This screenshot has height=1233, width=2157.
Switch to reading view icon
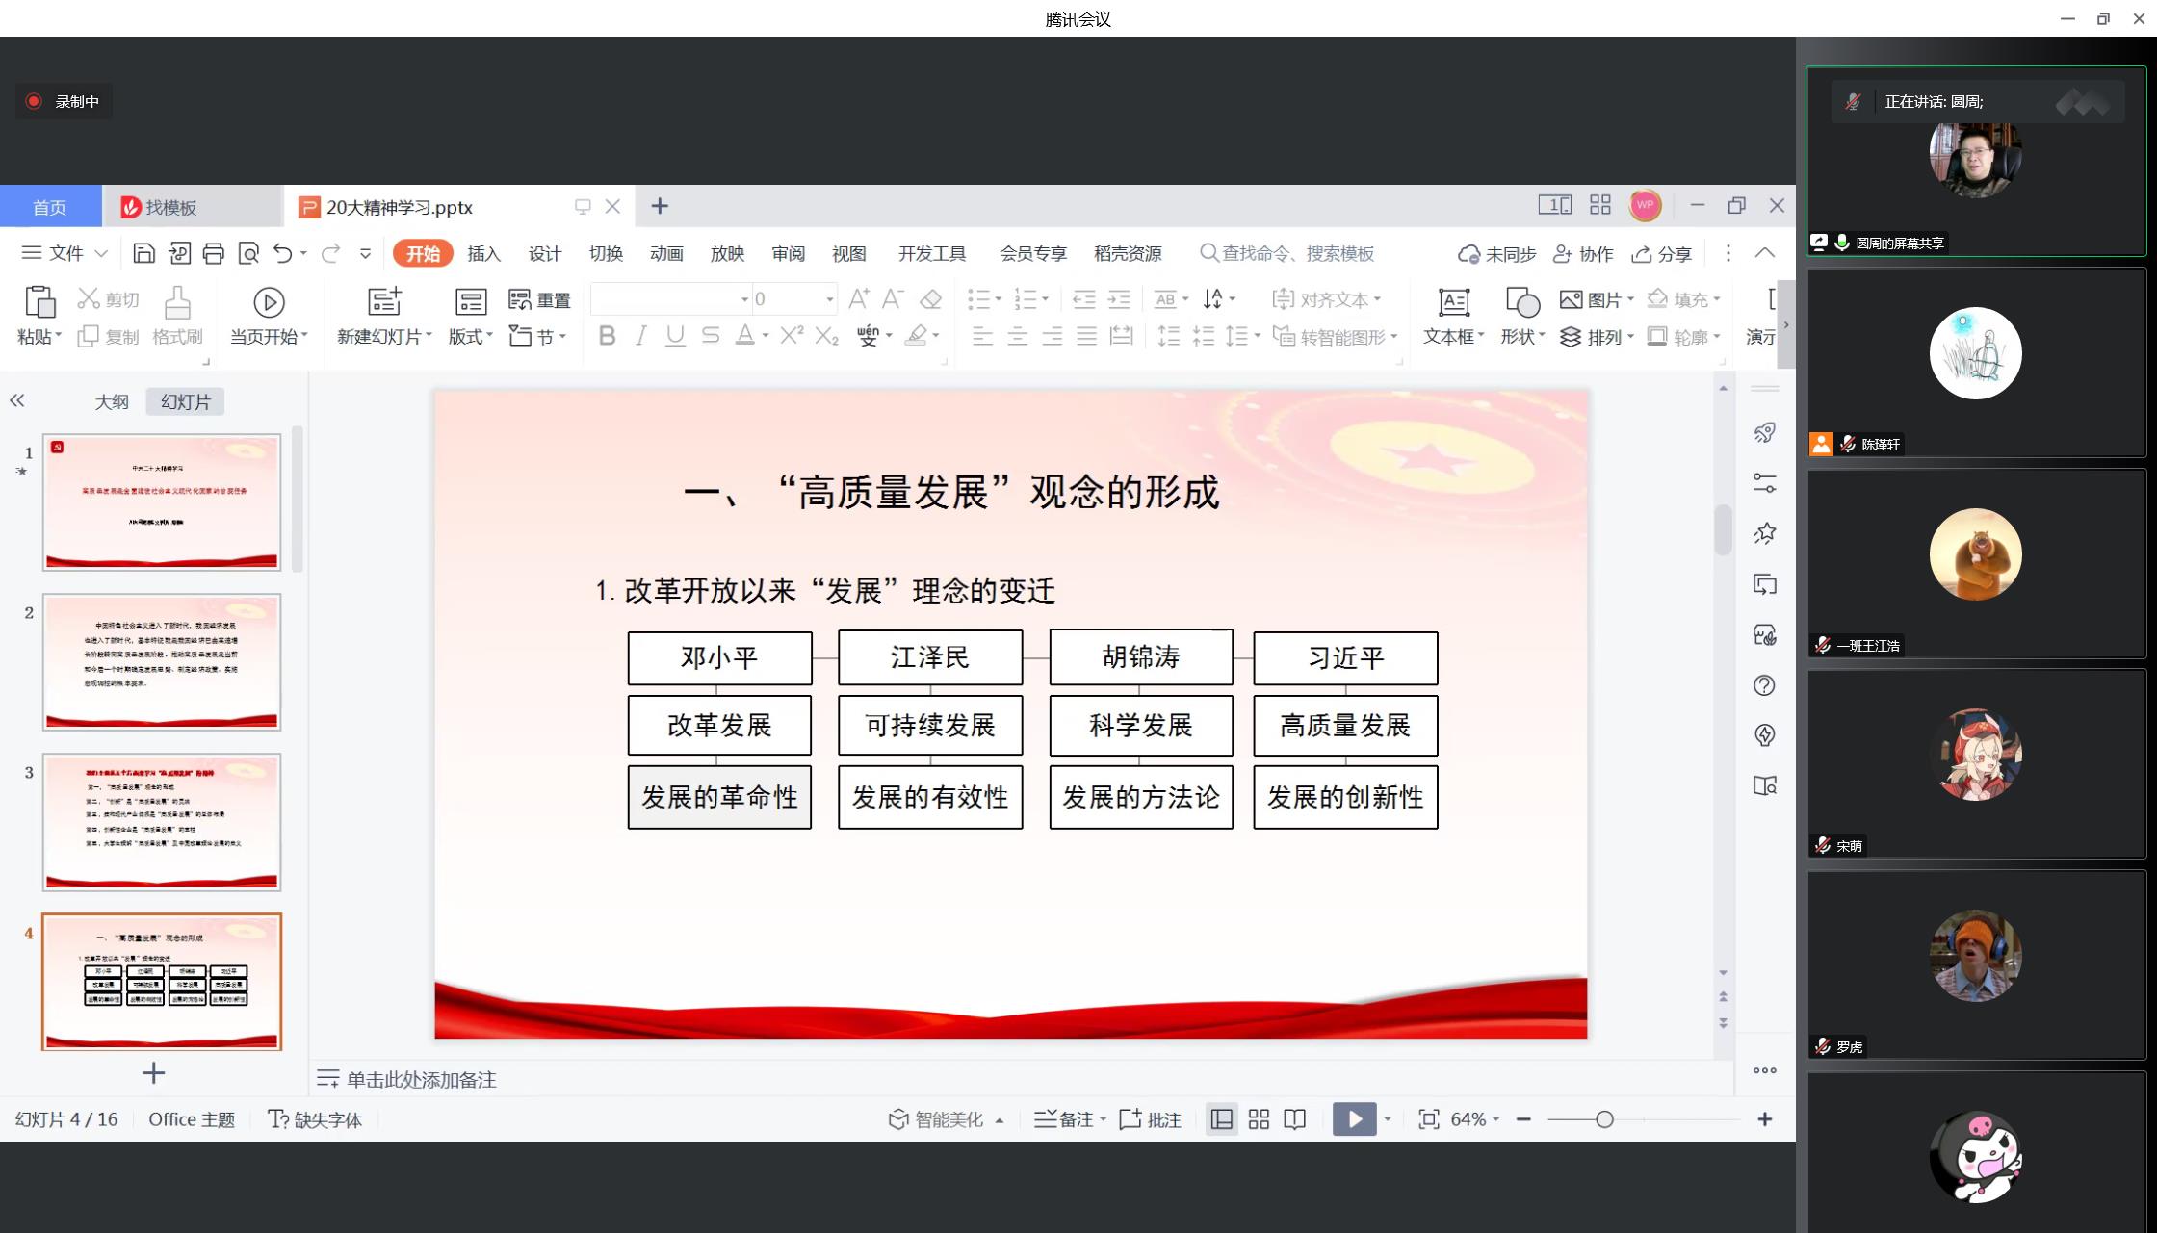(x=1295, y=1119)
